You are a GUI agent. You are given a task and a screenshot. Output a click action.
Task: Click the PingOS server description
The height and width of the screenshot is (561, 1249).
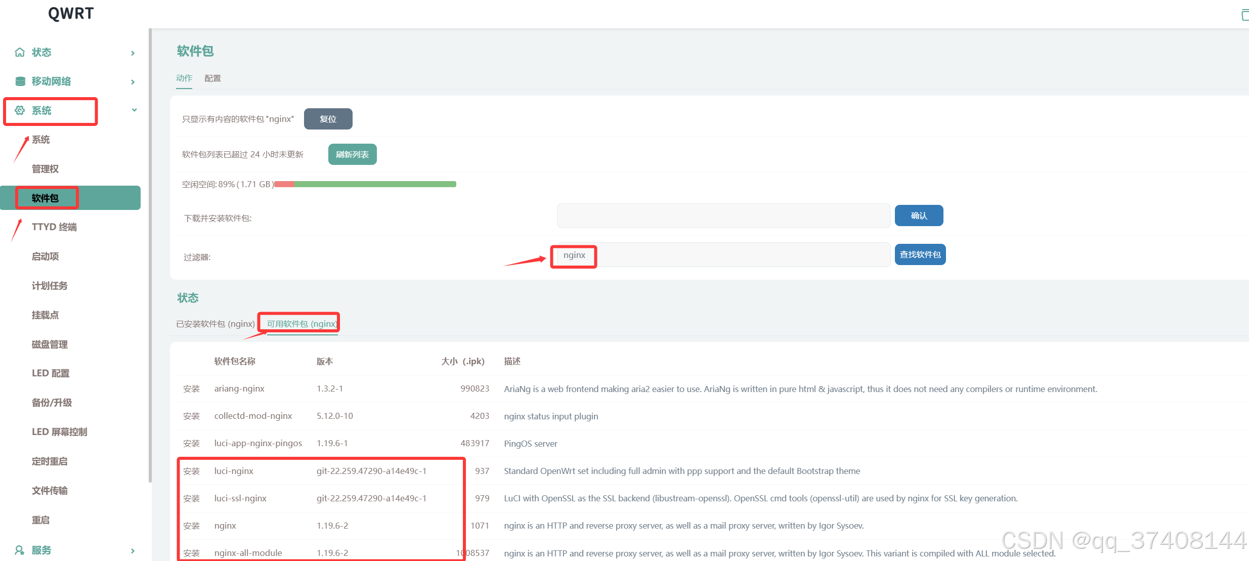pos(531,444)
